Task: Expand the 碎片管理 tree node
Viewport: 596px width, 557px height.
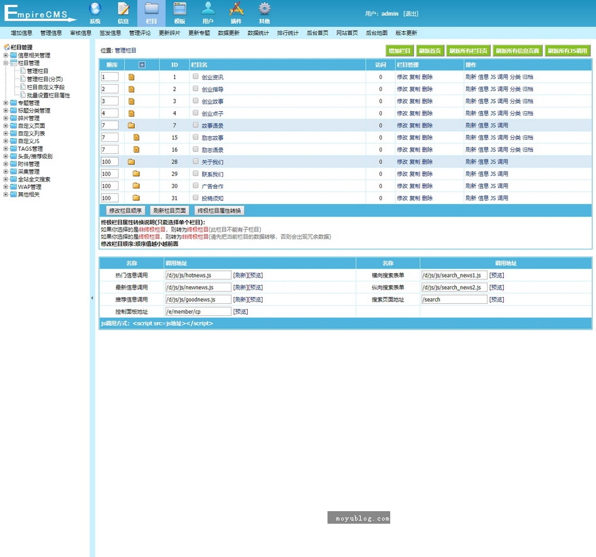Action: 6,118
